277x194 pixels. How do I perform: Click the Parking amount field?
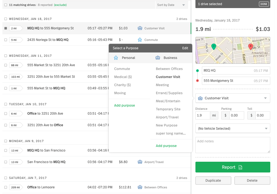[237, 115]
